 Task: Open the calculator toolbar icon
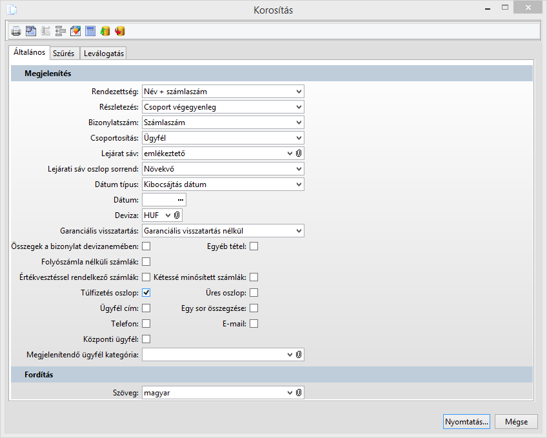90,30
